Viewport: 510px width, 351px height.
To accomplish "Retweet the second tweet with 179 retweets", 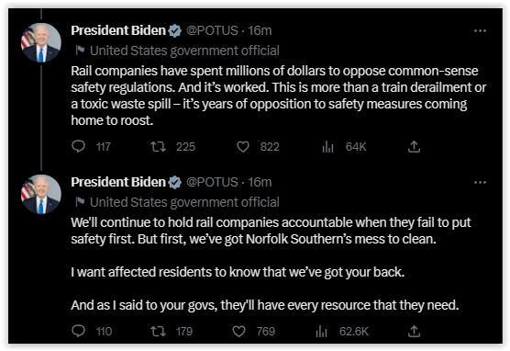I will click(158, 332).
